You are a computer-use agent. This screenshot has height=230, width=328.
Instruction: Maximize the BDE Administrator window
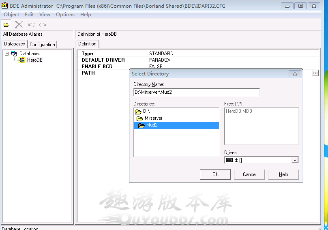[300, 6]
